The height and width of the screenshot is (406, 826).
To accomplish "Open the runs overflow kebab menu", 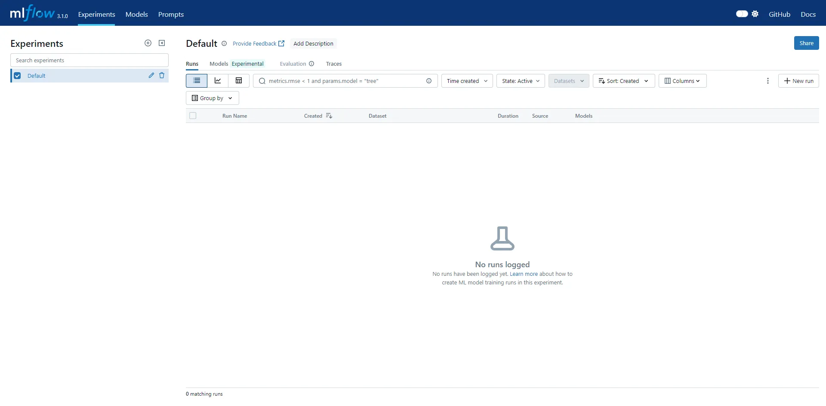I will coord(768,80).
